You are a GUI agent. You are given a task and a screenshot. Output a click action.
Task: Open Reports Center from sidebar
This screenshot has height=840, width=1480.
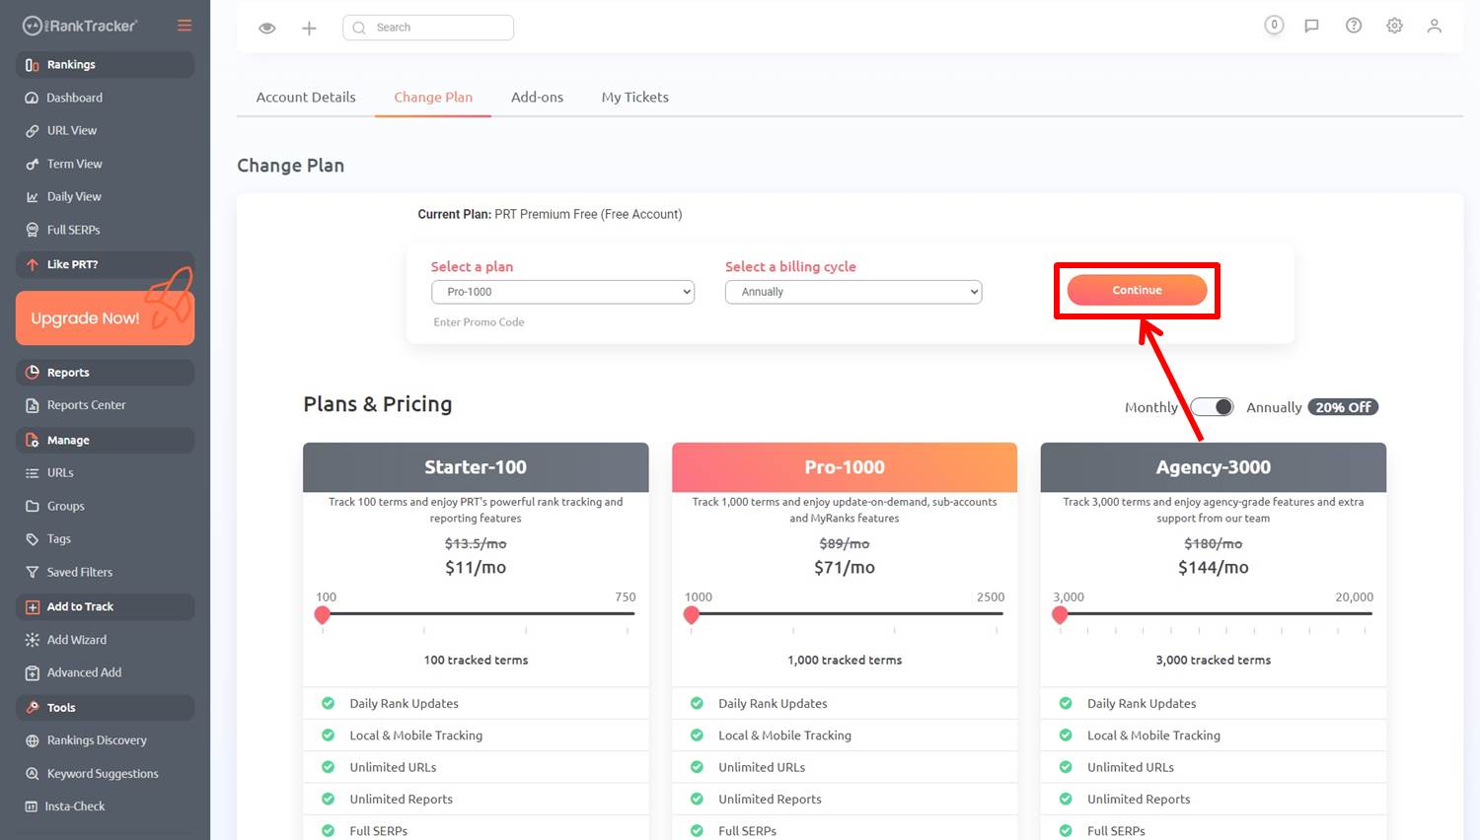tap(87, 405)
